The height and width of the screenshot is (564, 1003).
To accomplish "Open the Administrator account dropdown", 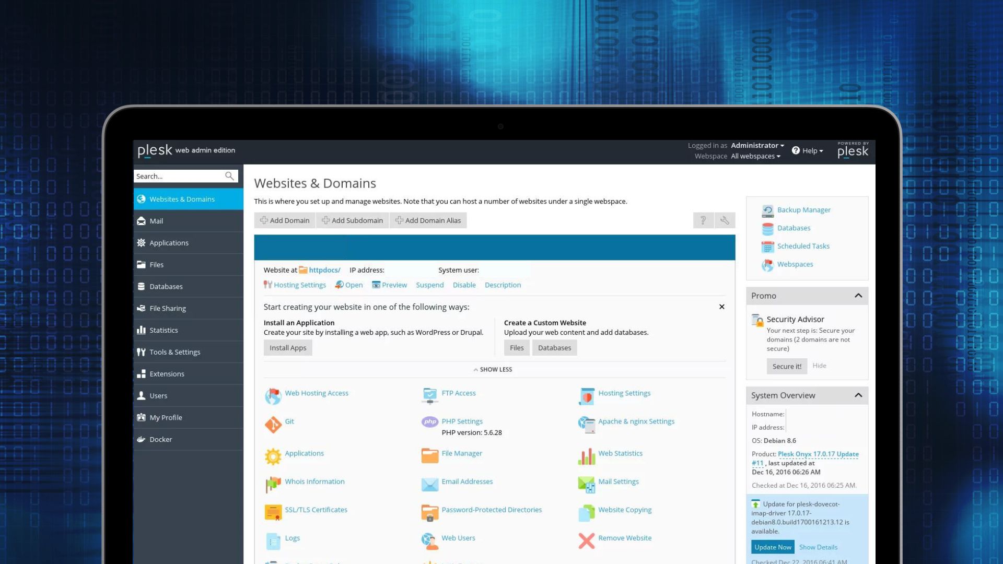I will point(757,145).
